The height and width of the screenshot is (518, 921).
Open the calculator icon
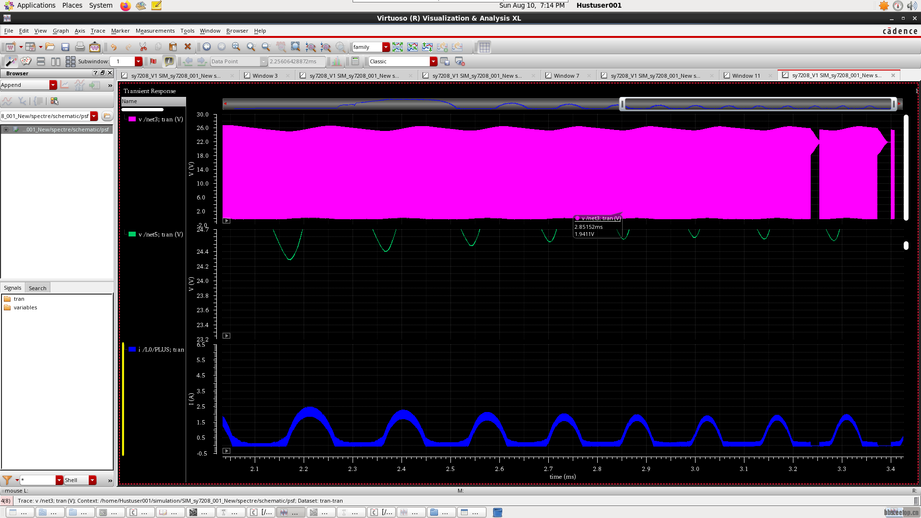click(x=355, y=61)
